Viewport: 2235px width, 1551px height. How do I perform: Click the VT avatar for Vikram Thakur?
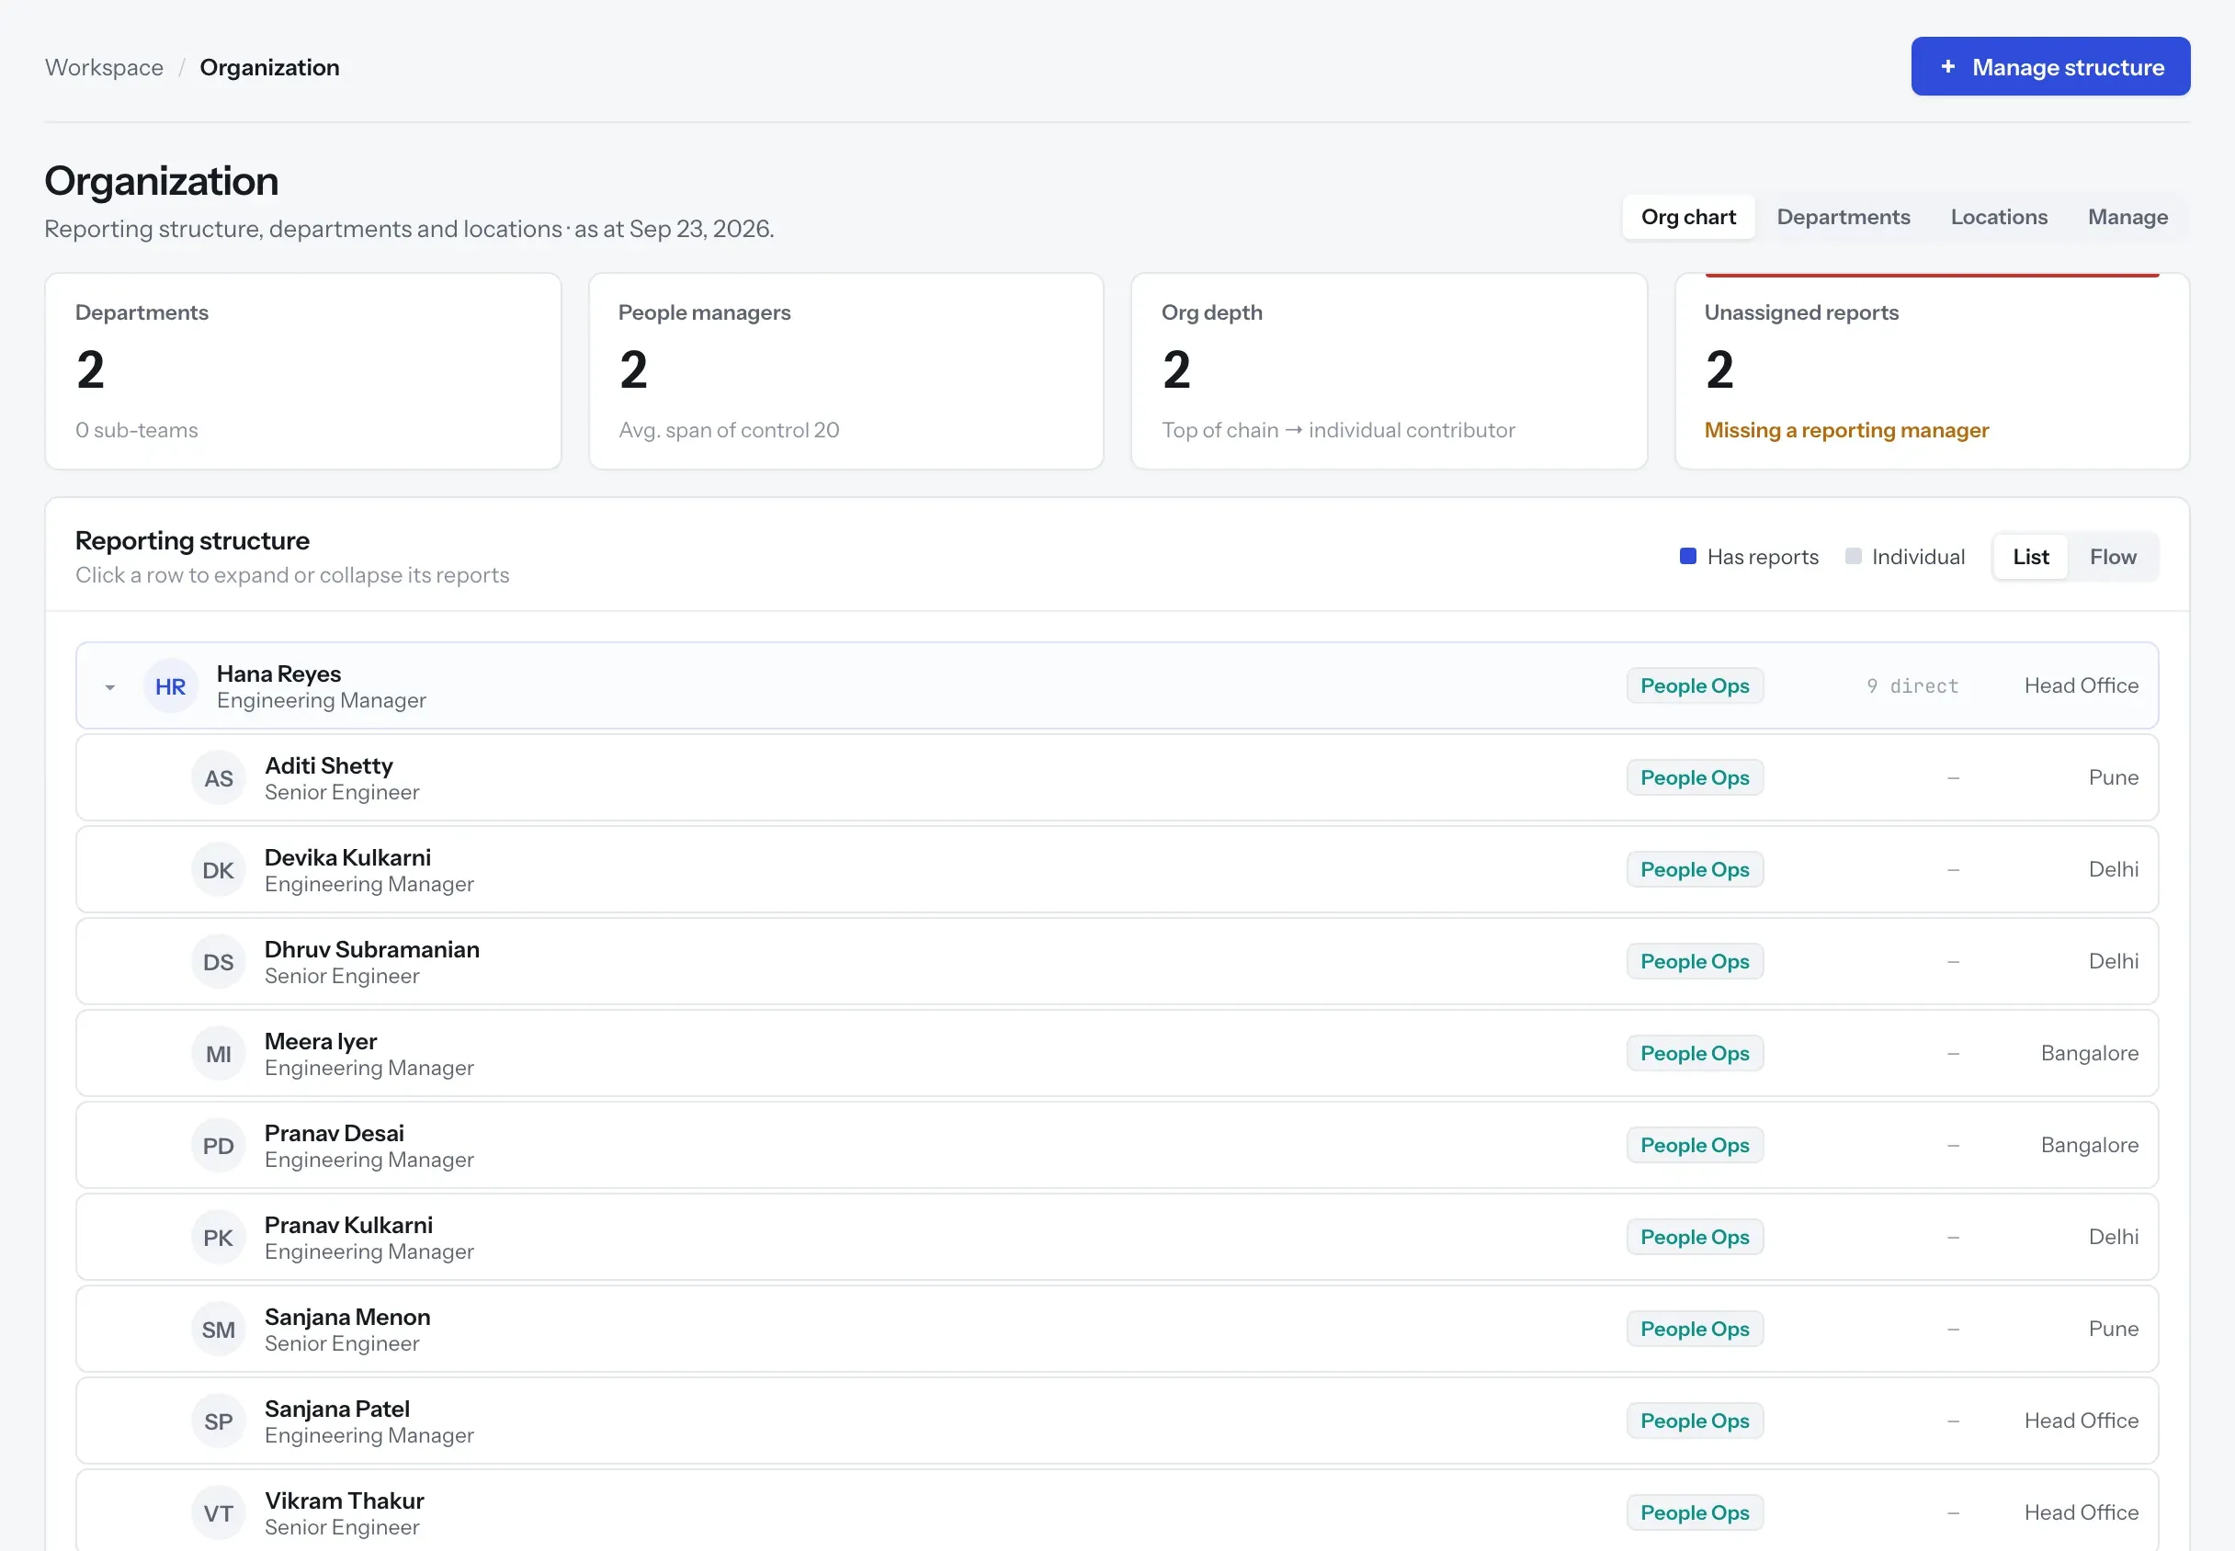click(x=219, y=1514)
